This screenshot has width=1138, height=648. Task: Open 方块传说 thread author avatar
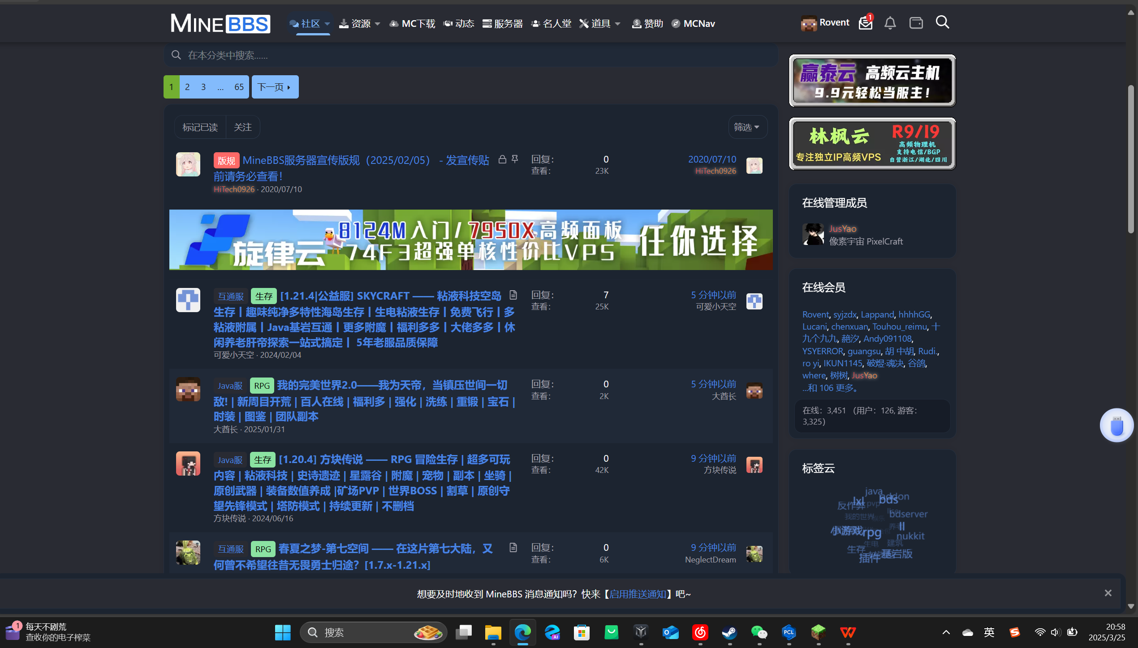(188, 463)
